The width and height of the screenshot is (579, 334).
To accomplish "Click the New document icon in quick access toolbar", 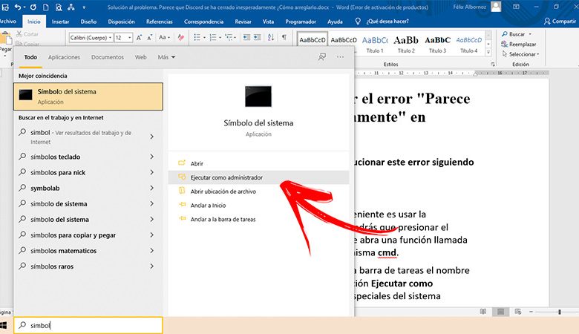I will [x=46, y=7].
